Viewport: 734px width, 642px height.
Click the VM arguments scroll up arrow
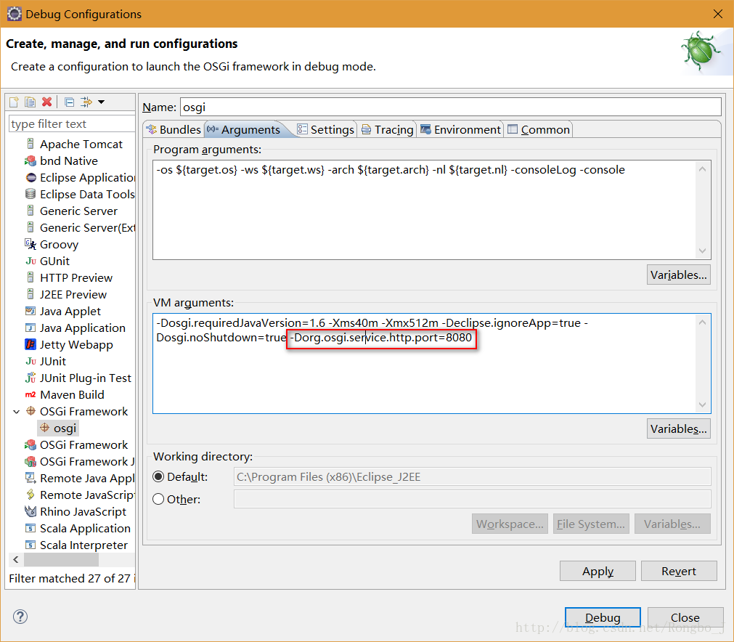[702, 322]
